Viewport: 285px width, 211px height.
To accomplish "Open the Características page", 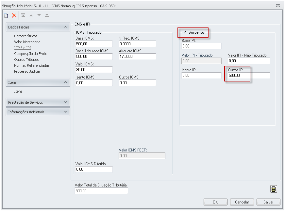I will [x=26, y=36].
